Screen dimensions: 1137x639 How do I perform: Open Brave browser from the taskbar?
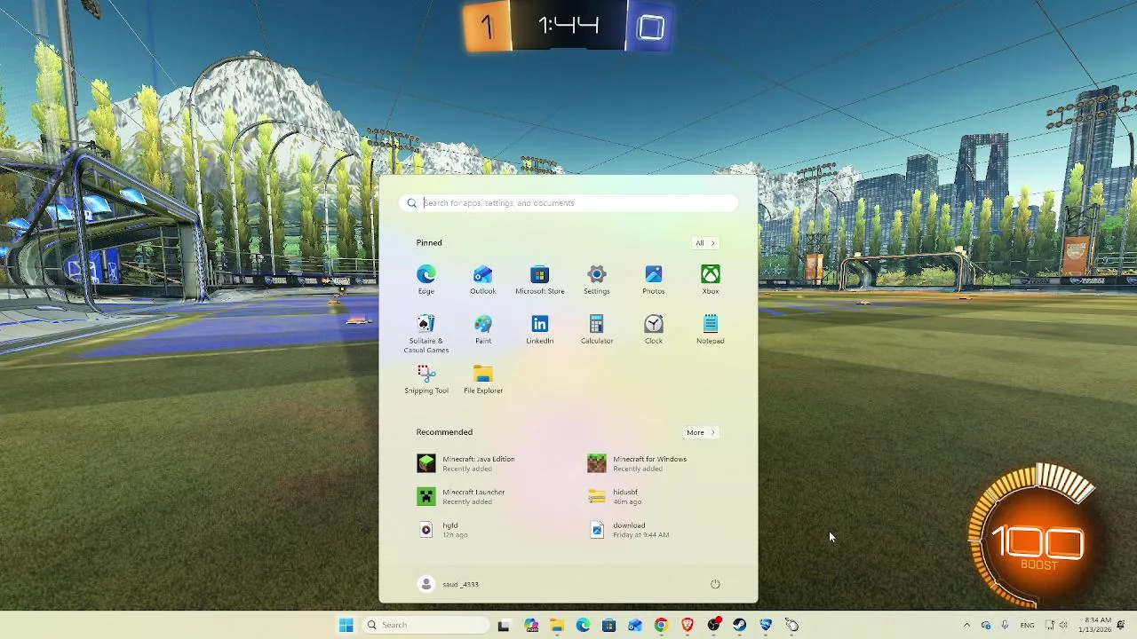688,625
